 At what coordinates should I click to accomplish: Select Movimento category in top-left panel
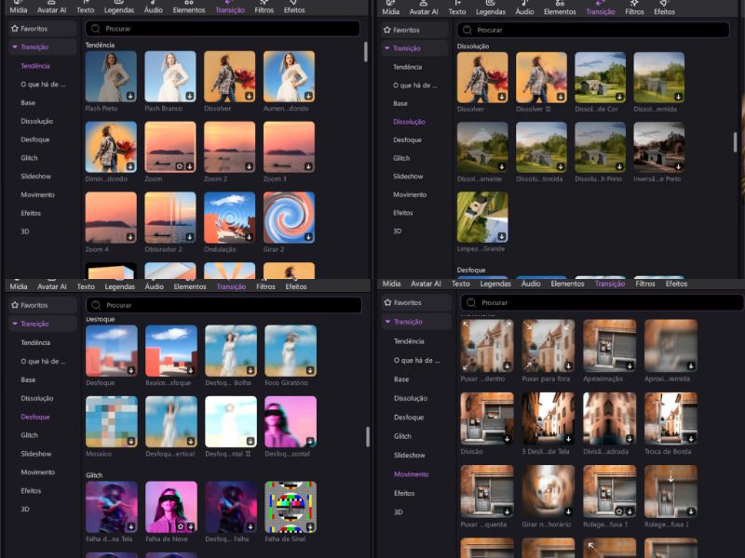click(38, 194)
